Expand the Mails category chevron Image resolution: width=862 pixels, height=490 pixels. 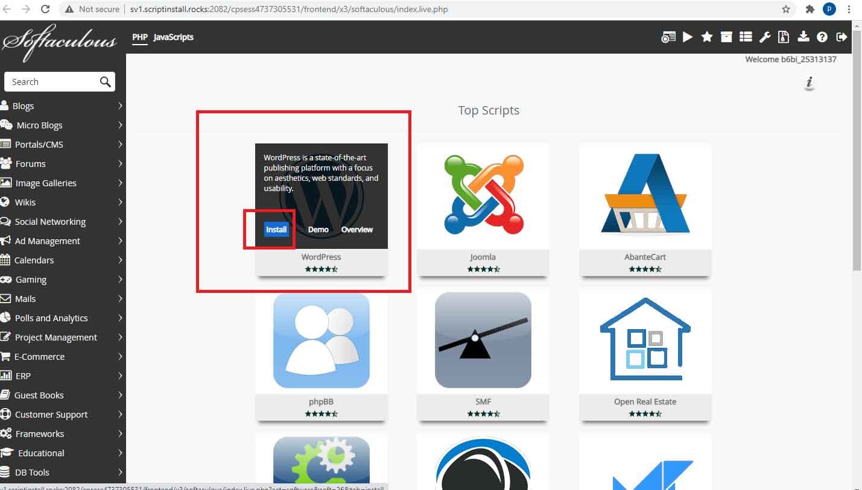pyautogui.click(x=120, y=298)
